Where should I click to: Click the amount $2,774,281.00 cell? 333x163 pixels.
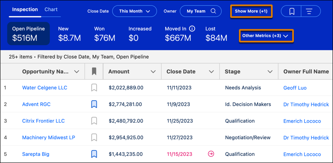pyautogui.click(x=125, y=104)
